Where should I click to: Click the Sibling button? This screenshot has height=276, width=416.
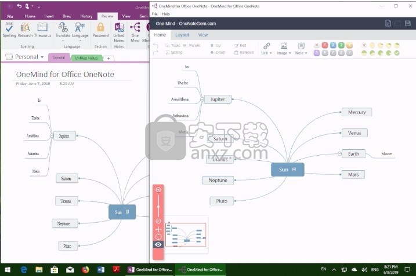174,53
